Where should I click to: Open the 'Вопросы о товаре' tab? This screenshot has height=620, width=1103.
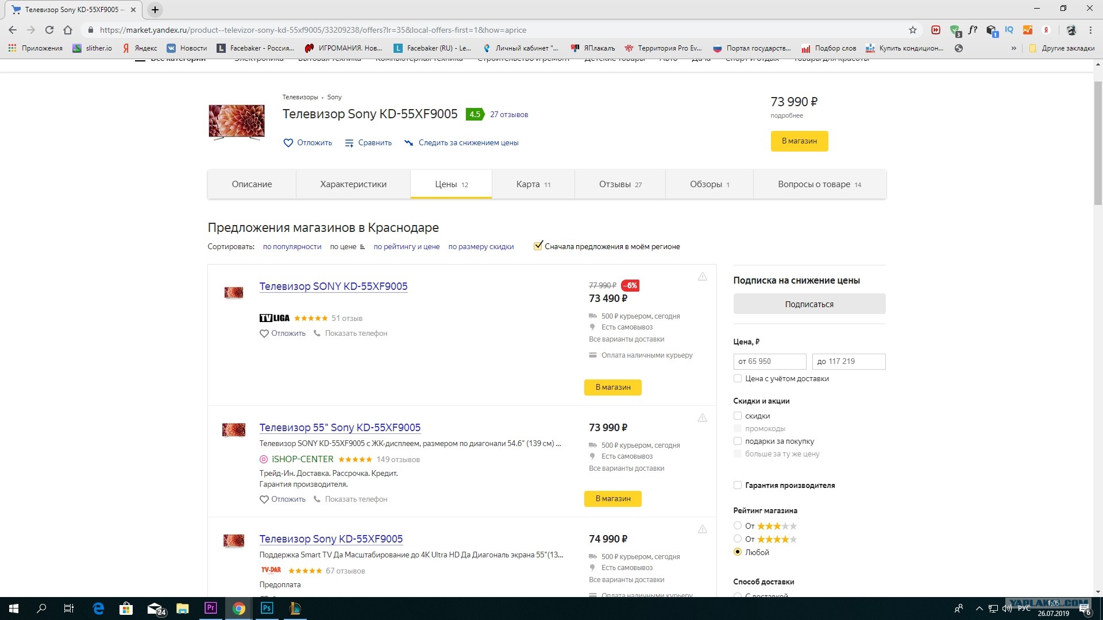click(820, 184)
